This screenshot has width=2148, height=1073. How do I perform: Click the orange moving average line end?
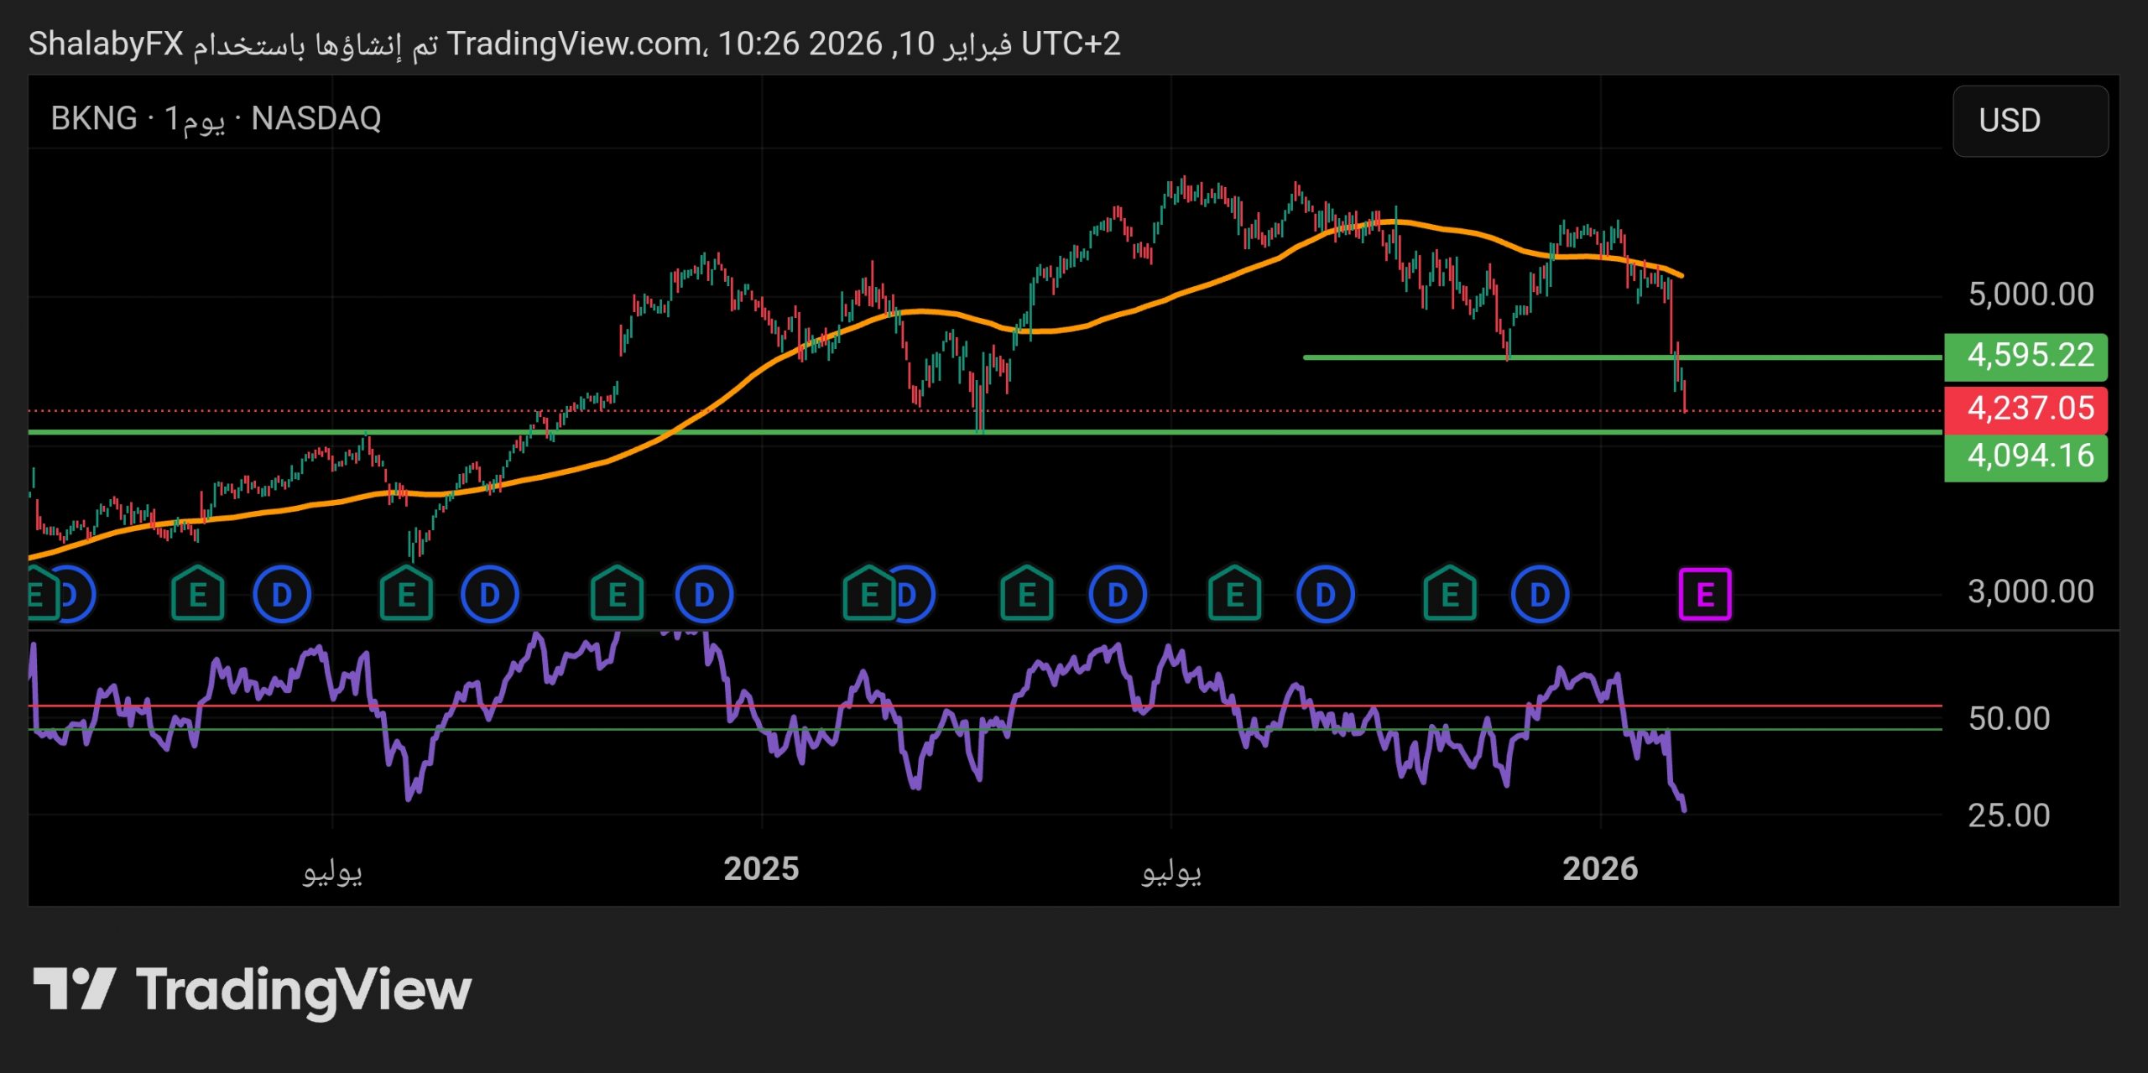coord(1680,274)
